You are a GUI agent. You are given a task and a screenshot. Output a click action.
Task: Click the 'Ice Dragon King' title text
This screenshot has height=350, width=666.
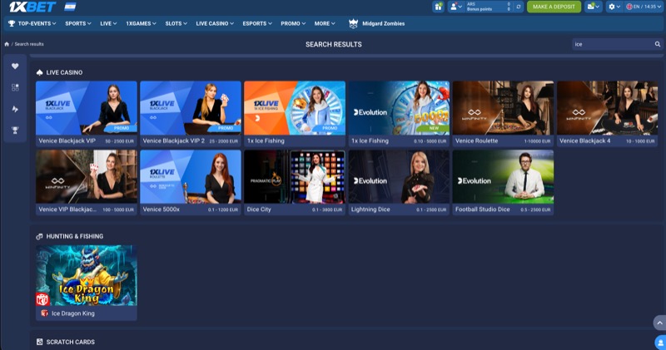pyautogui.click(x=73, y=313)
